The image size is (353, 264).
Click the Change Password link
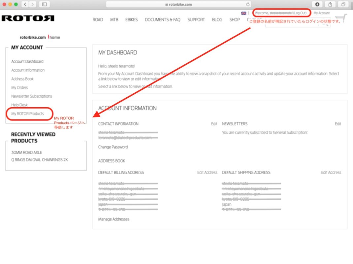[113, 147]
